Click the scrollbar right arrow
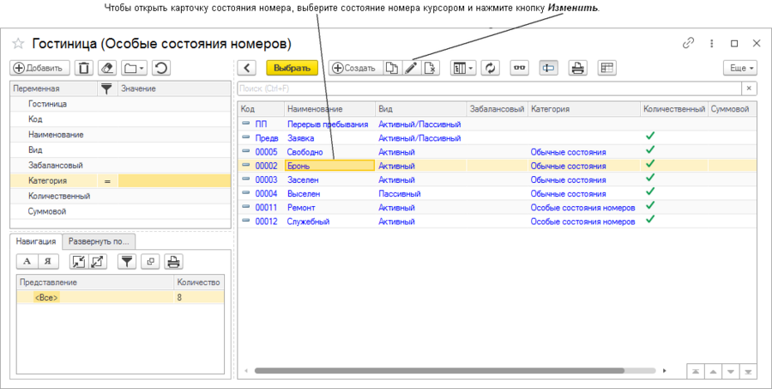Viewport: 772px width, 389px height. tap(665, 371)
